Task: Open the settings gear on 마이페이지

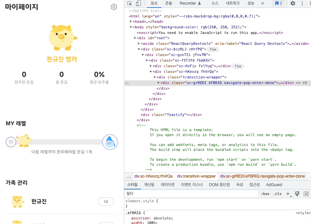Action: click(114, 7)
